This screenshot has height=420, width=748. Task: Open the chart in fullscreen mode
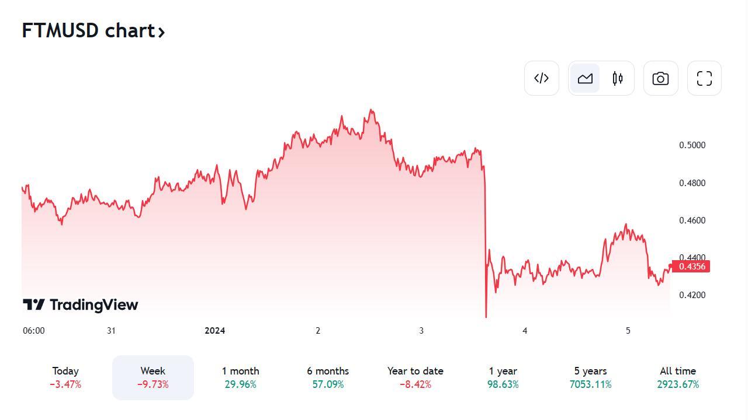click(704, 78)
